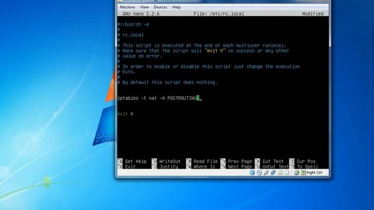
Task: Click the network adapters status icon
Action: pyautogui.click(x=273, y=173)
